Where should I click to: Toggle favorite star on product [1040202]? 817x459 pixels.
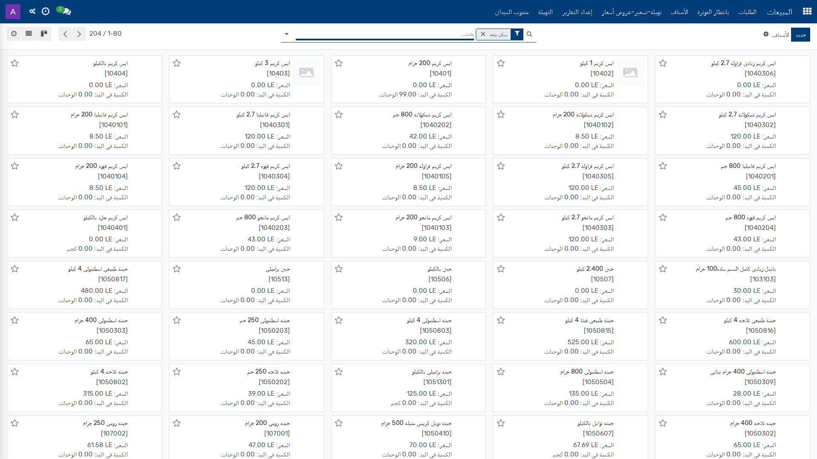click(x=339, y=115)
